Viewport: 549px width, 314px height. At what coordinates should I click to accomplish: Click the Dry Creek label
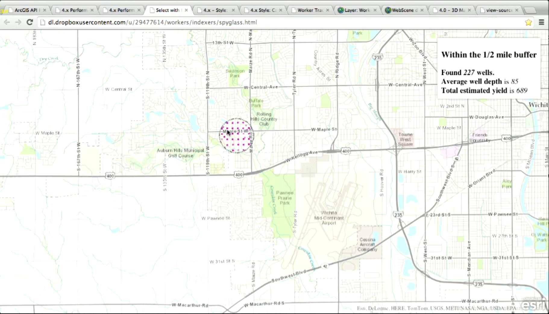pos(49,59)
